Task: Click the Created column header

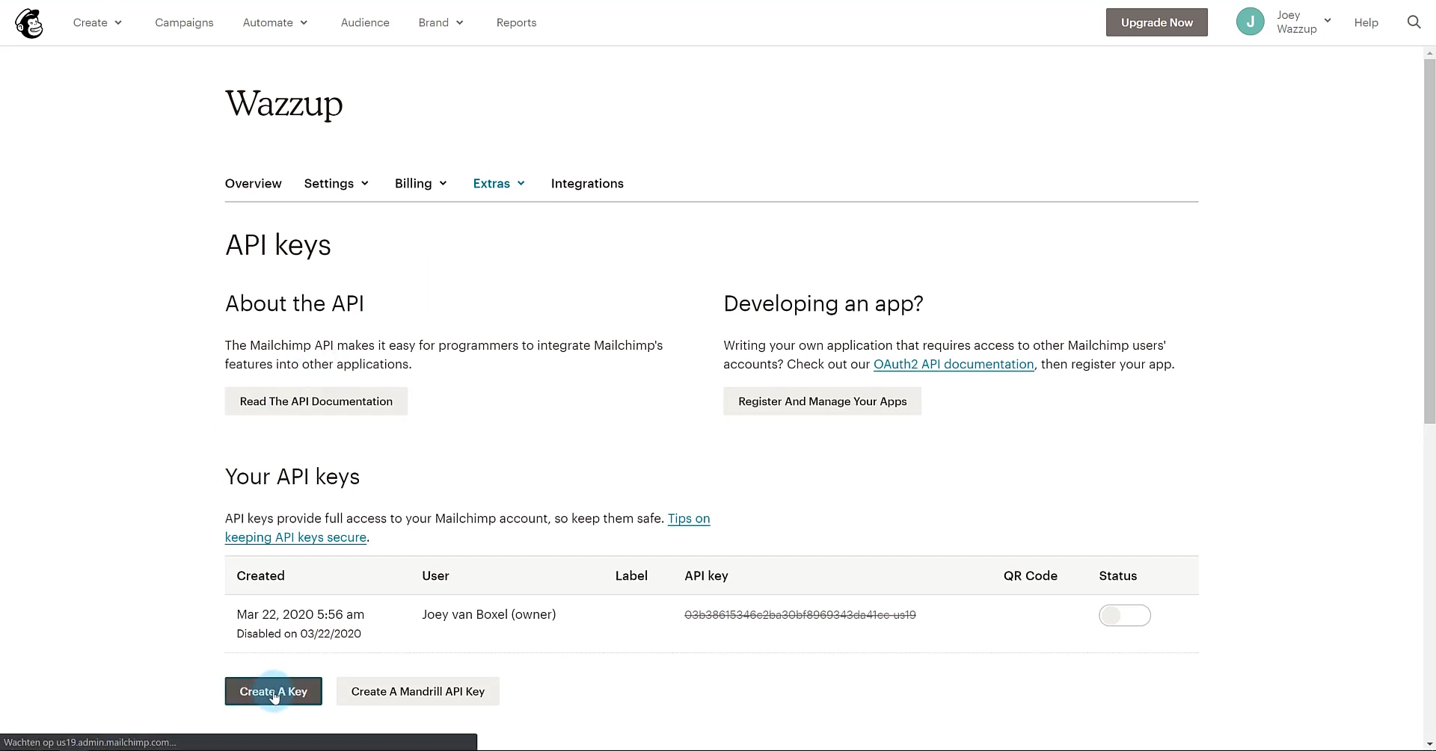Action: pos(260,576)
